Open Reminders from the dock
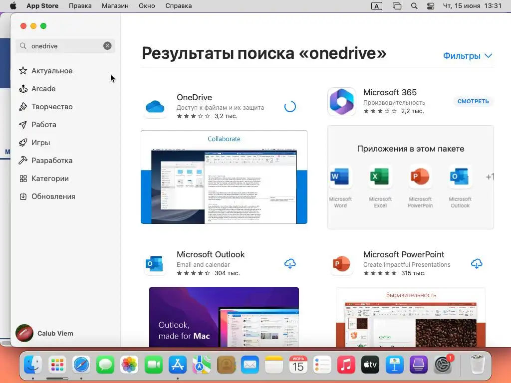Viewport: 511px width, 383px height. 322,365
